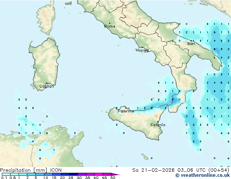Click the Palermo city label
Viewport: 231px width, 179px height.
click(126, 111)
